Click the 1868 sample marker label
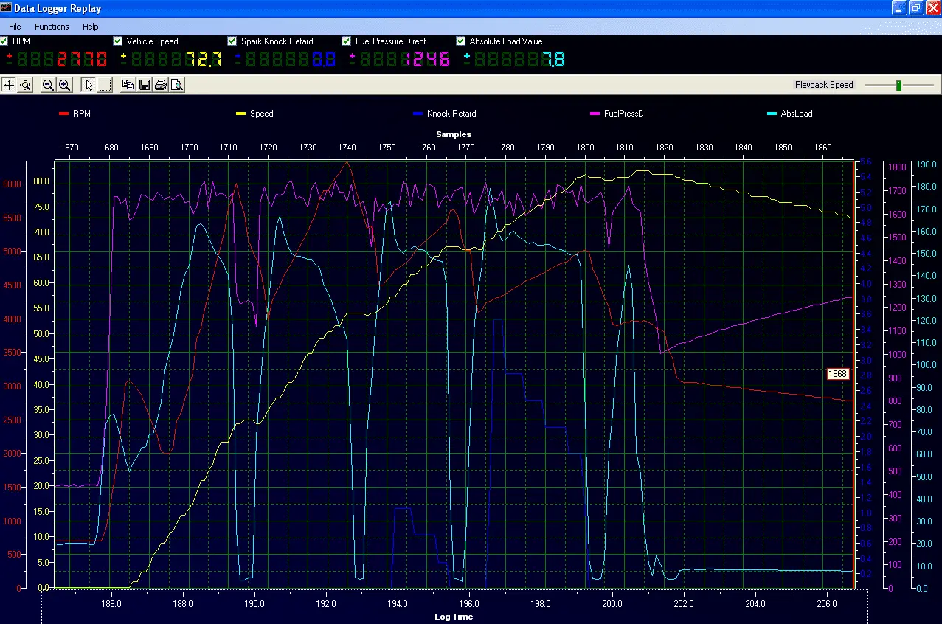Screen dimensions: 942x624 [x=837, y=375]
